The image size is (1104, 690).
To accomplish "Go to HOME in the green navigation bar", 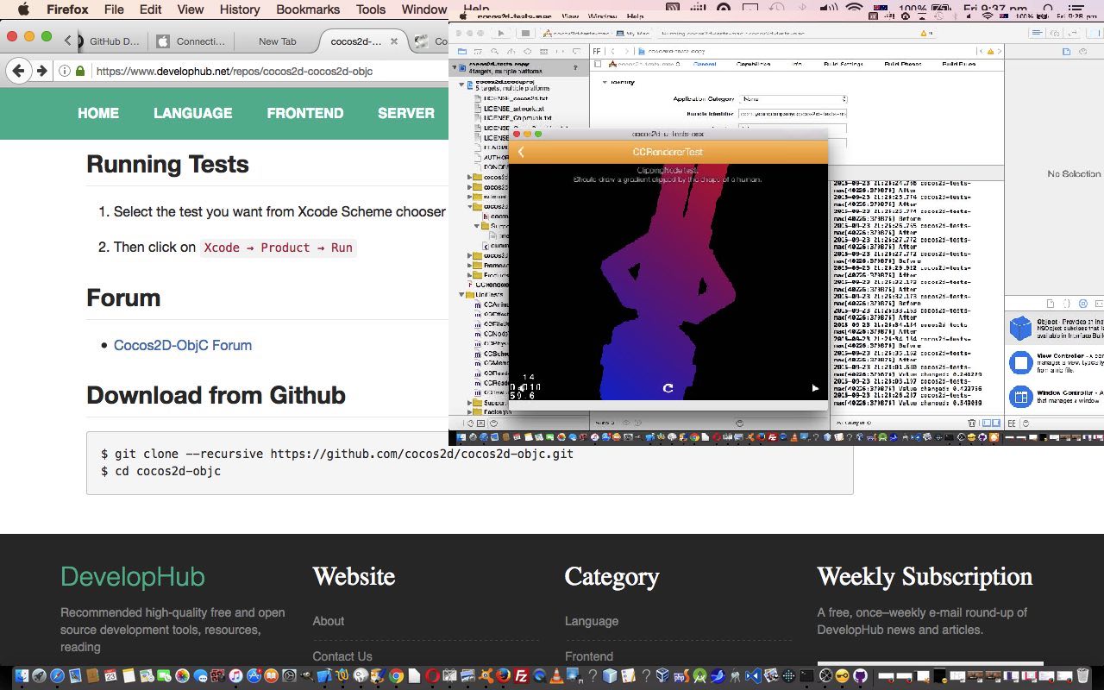I will (98, 113).
